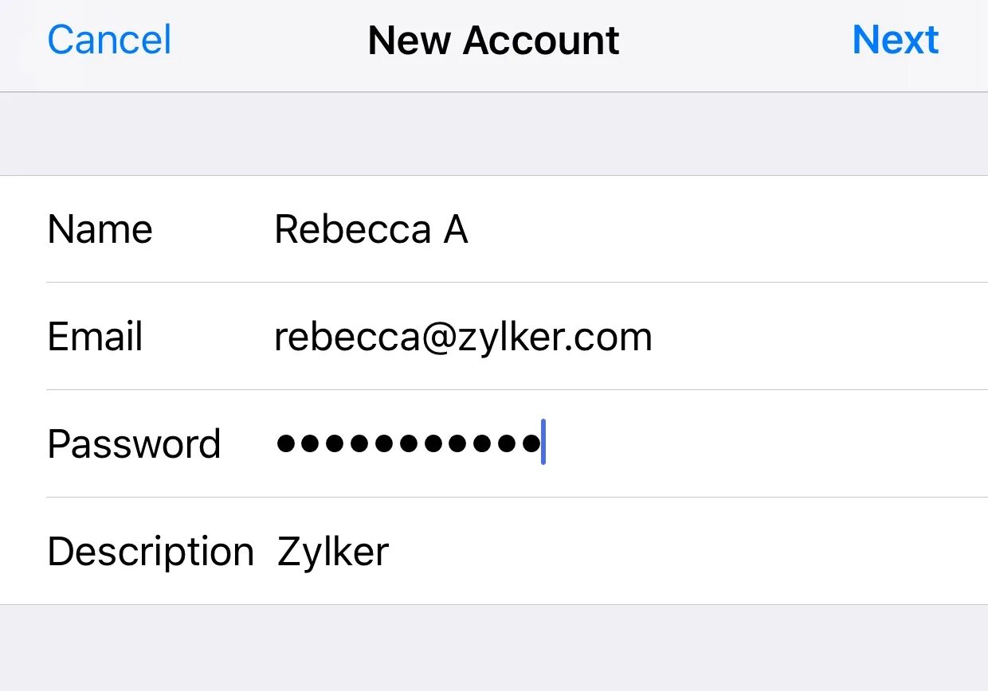Select the Description field label
This screenshot has height=691, width=988.
[x=151, y=552]
